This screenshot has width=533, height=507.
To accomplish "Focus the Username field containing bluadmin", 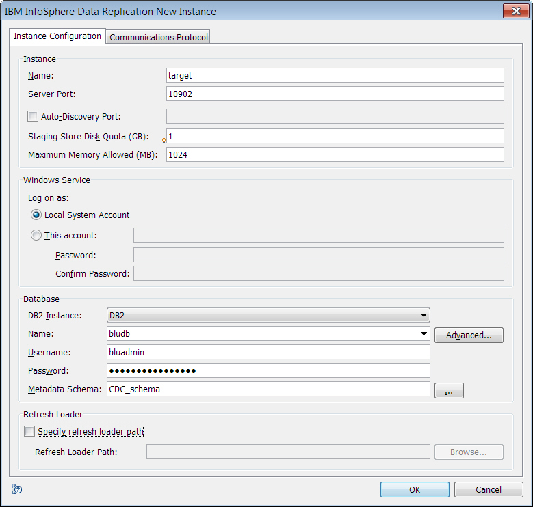I will coord(268,352).
